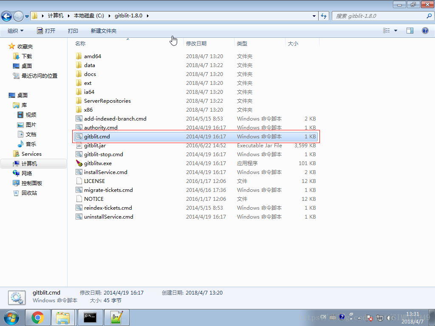
Task: Open Chrome from the taskbar
Action: coord(38,318)
